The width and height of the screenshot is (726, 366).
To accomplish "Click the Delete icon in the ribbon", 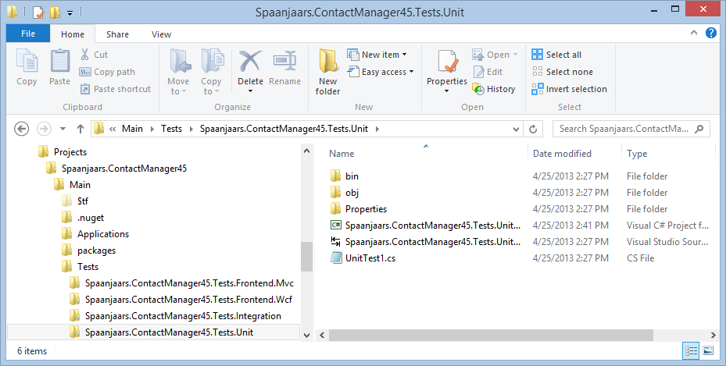I will 250,66.
